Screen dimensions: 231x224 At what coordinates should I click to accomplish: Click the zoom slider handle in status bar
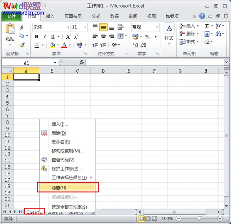point(199,219)
